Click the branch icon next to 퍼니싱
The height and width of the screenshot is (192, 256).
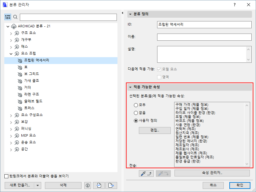point(17,129)
